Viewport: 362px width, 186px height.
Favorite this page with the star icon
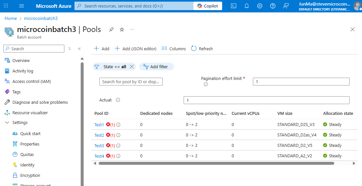click(122, 29)
